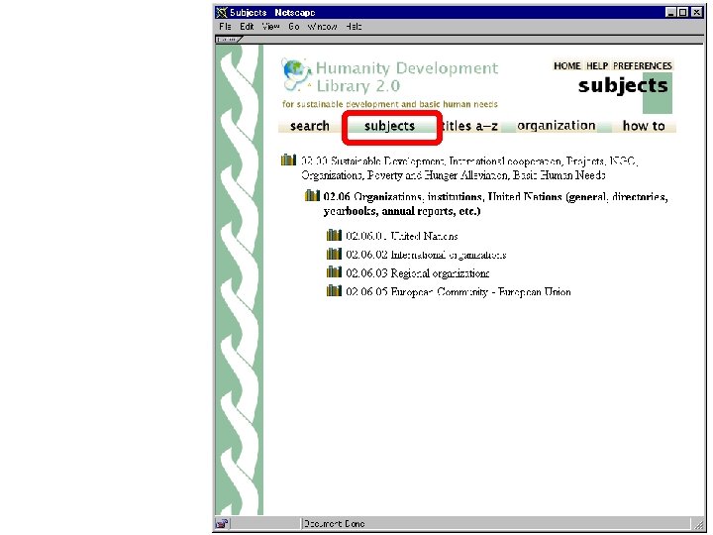Go to the HOME page link
Image resolution: width=713 pixels, height=535 pixels.
(567, 66)
